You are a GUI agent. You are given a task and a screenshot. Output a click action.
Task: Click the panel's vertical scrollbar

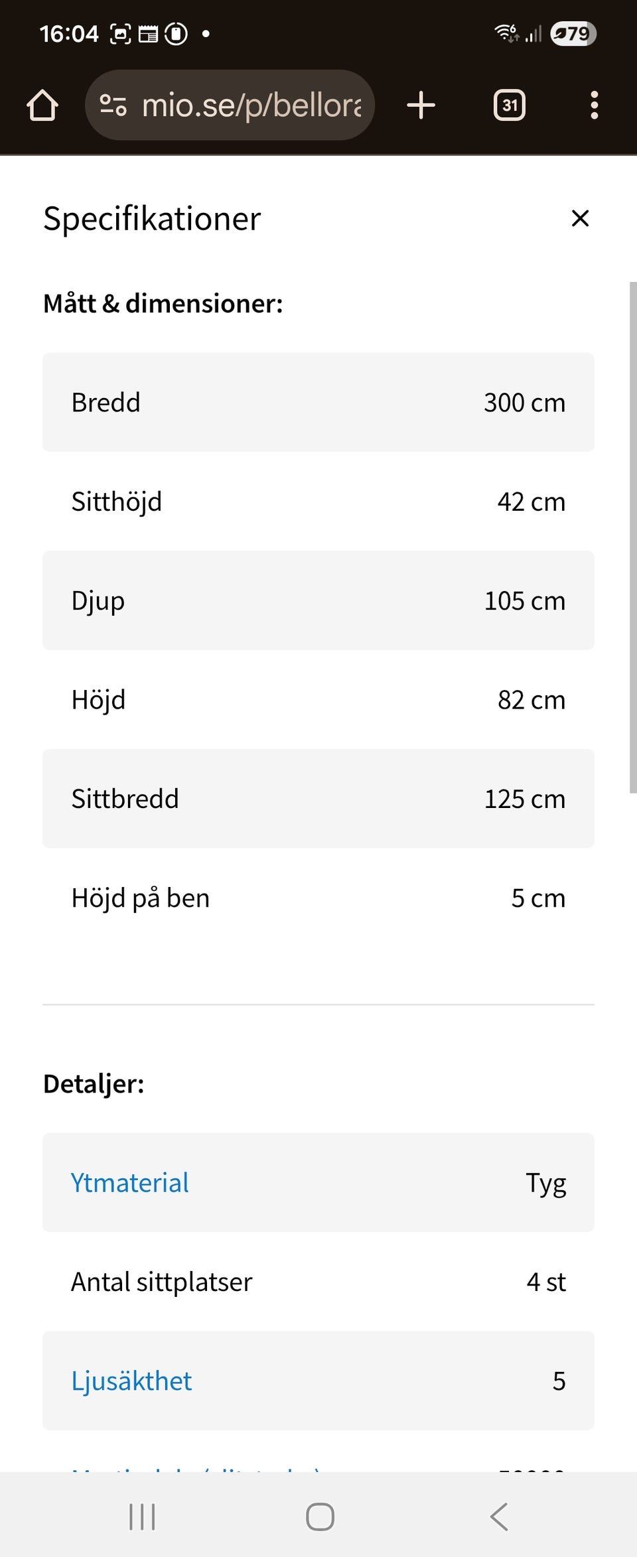tap(632, 537)
